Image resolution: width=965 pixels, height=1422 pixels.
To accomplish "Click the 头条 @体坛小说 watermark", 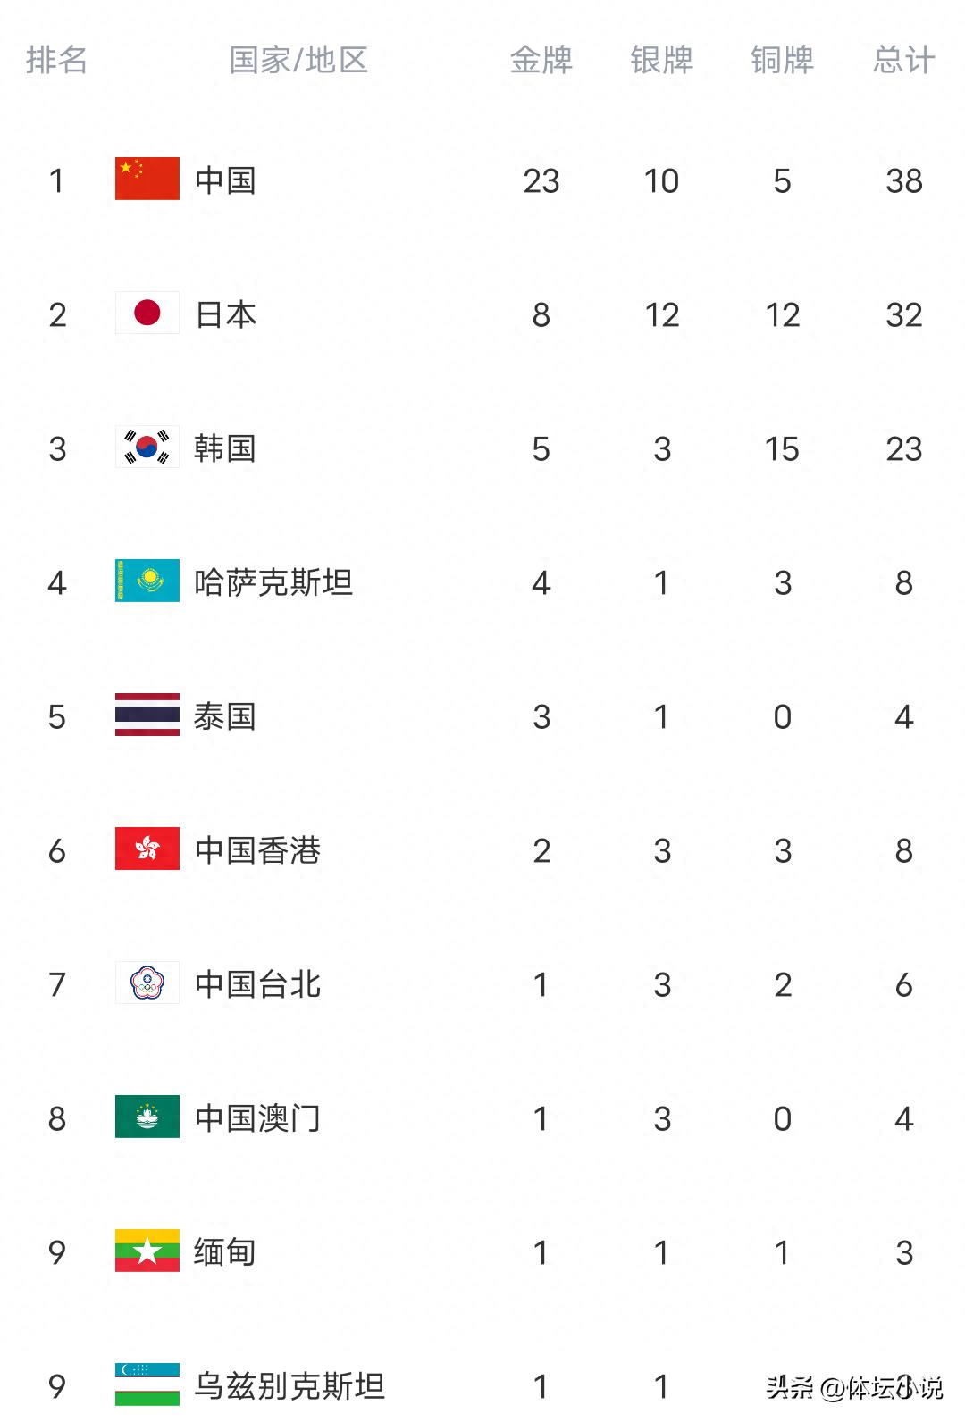I will coord(854,1387).
